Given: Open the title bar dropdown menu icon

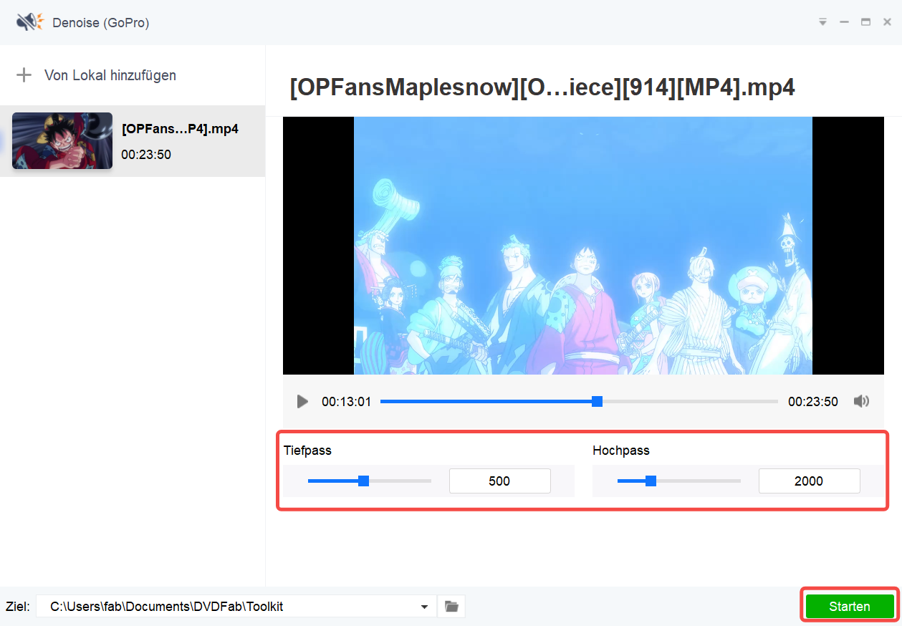Looking at the screenshot, I should point(822,22).
